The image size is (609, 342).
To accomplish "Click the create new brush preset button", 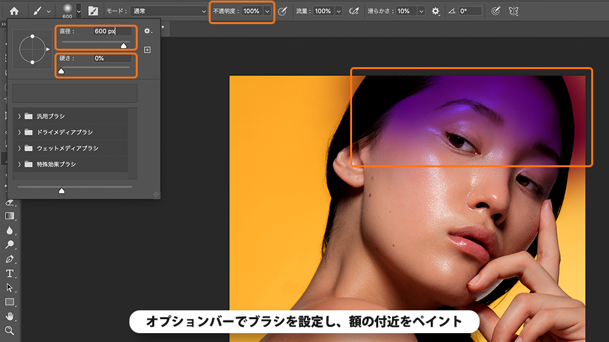I will (147, 49).
